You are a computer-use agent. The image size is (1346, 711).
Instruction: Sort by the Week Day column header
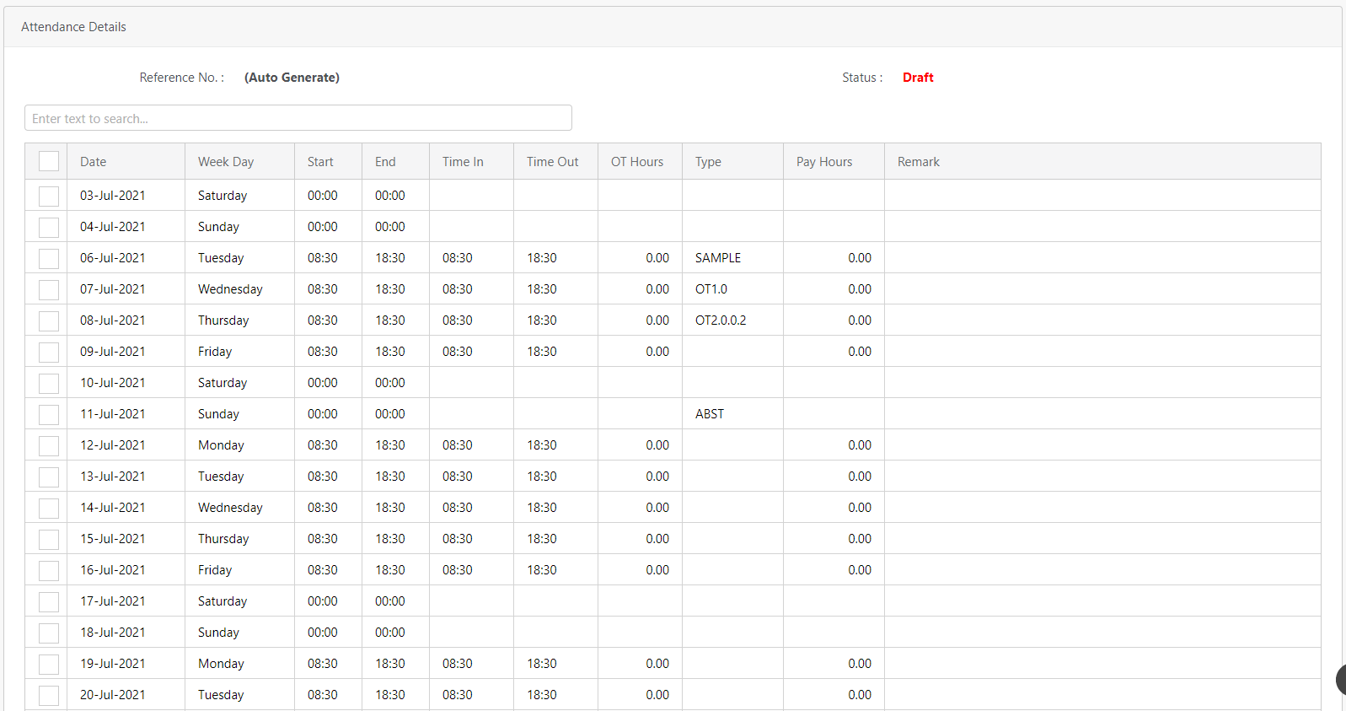coord(239,161)
